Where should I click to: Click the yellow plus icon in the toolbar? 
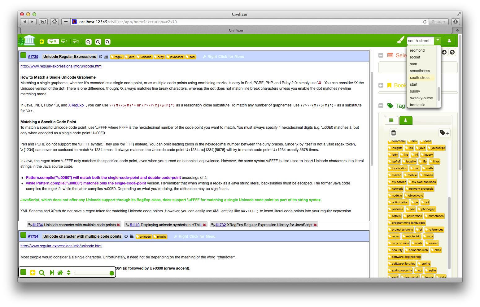(42, 41)
